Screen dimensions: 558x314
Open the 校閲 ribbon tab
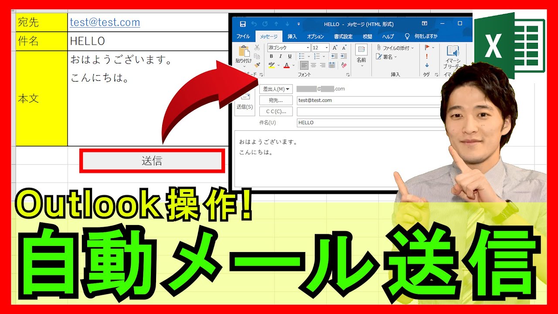(367, 37)
